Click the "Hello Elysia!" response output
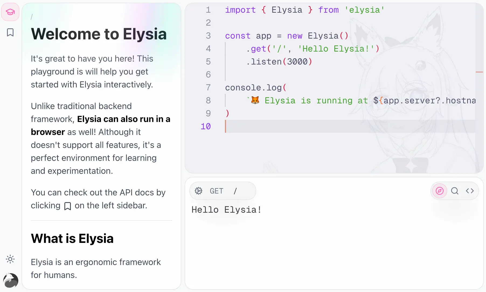Image resolution: width=486 pixels, height=292 pixels. pos(226,210)
